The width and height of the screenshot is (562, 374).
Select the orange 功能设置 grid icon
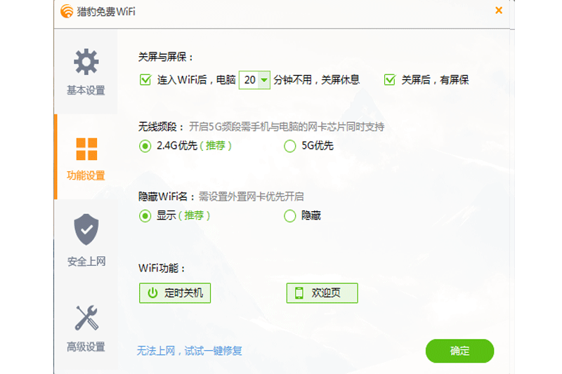pos(86,149)
